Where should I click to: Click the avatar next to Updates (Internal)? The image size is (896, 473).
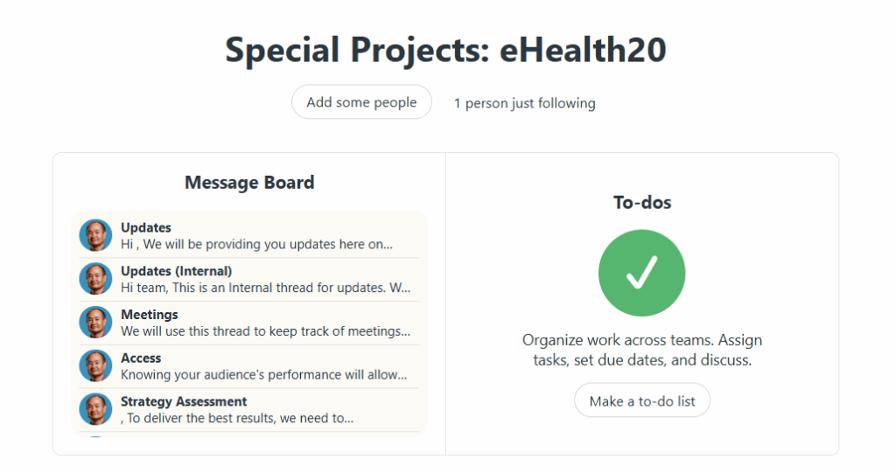click(x=95, y=279)
